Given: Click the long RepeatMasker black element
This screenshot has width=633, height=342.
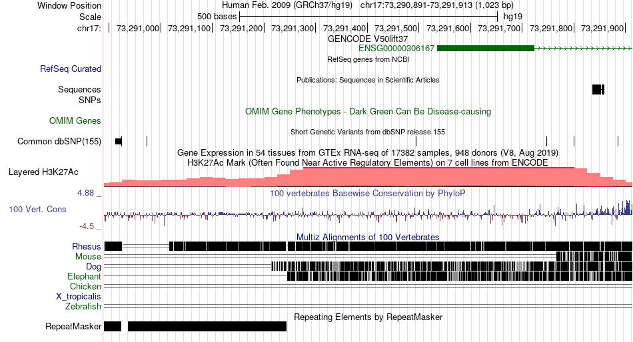Looking at the screenshot, I should pyautogui.click(x=207, y=326).
